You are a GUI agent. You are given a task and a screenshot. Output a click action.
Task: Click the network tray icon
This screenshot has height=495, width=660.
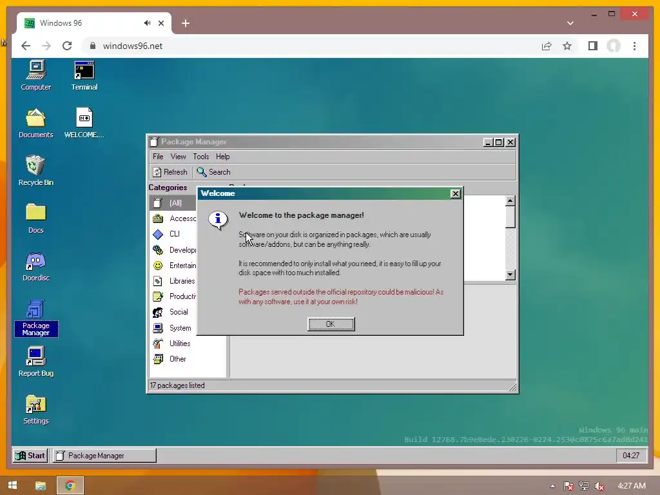click(584, 486)
